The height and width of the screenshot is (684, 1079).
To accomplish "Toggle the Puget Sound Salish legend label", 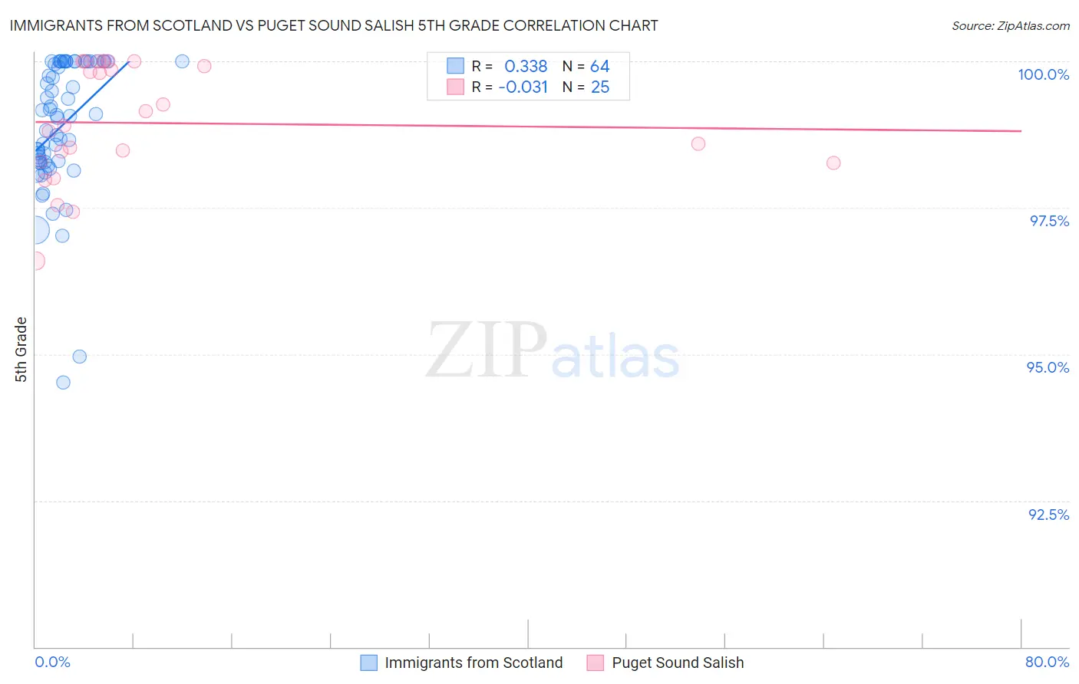I will 678,663.
